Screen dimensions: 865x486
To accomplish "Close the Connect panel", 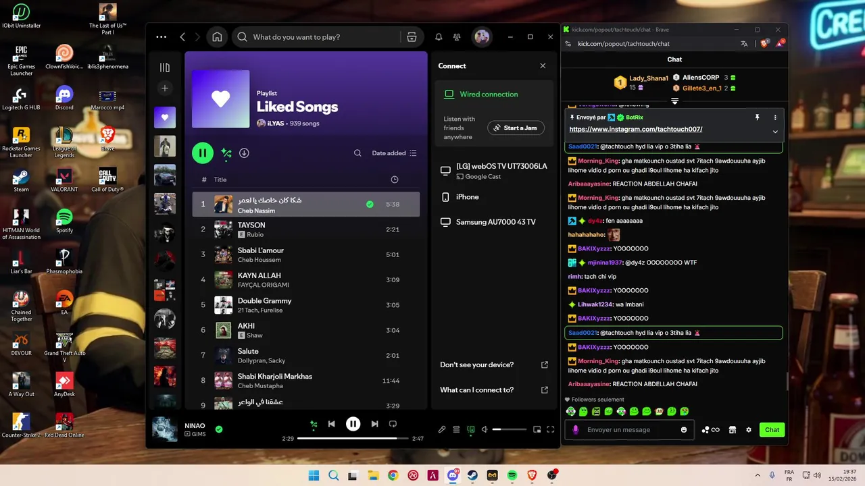I will [x=543, y=66].
